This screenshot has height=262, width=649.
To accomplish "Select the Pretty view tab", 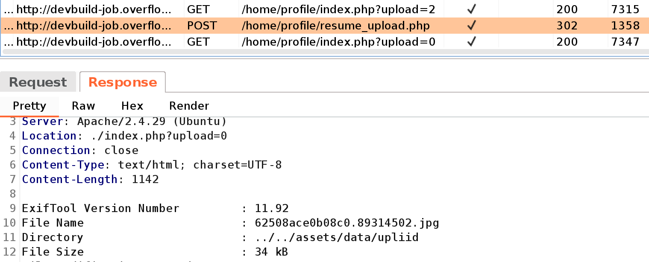I will (29, 106).
